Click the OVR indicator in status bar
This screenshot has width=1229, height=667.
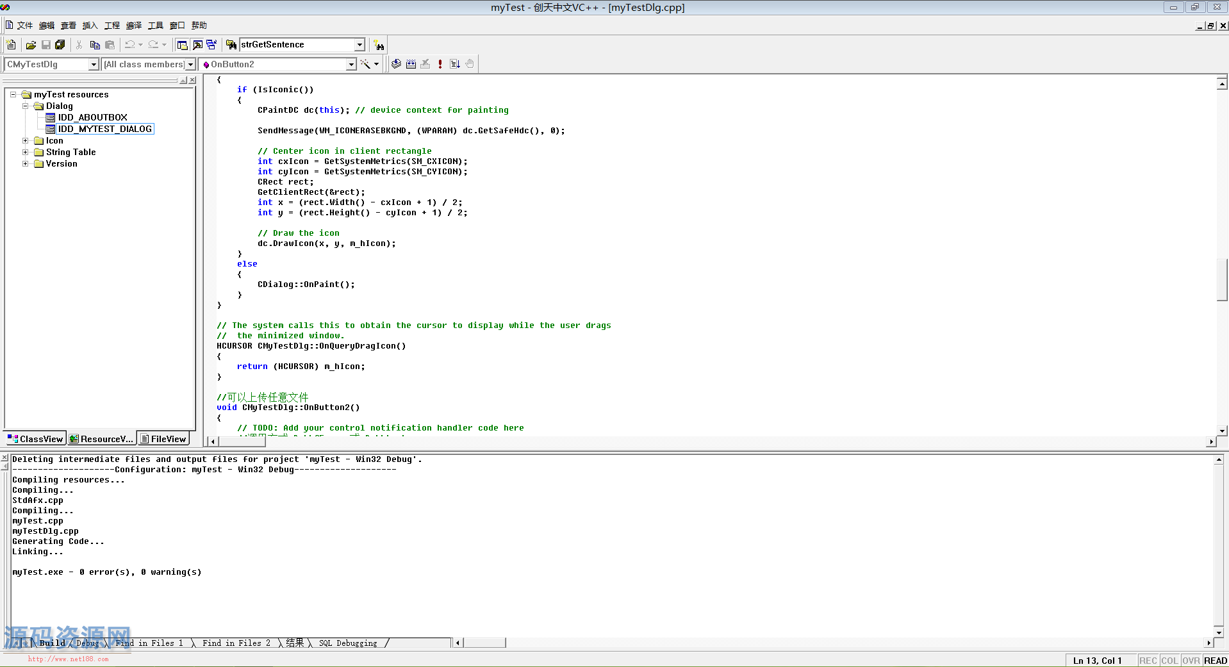(1191, 661)
